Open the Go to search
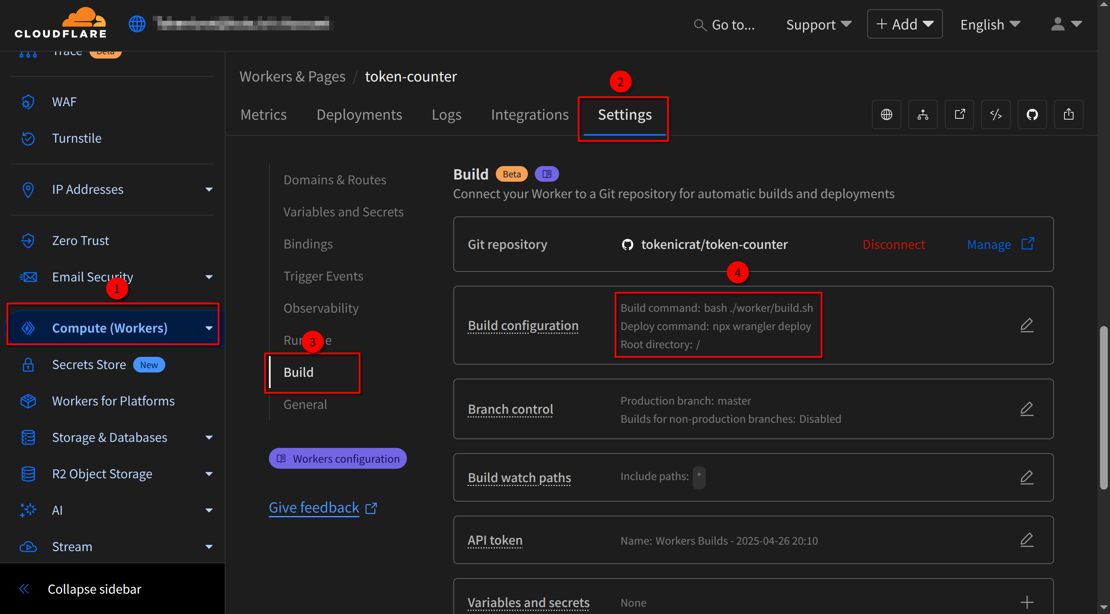This screenshot has width=1110, height=614. pos(724,25)
